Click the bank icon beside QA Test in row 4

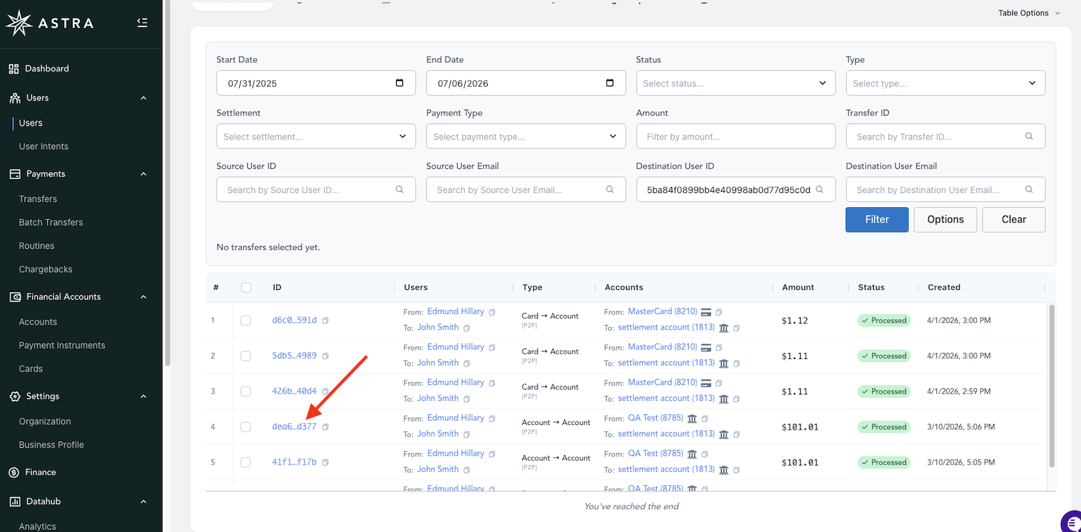(692, 418)
